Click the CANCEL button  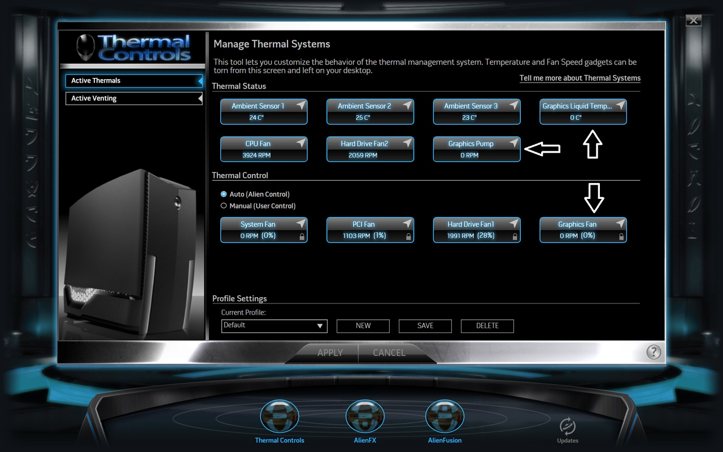(x=389, y=353)
